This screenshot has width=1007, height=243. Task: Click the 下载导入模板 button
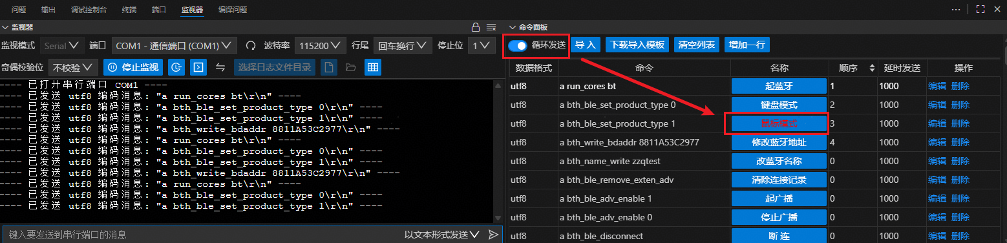pos(637,45)
